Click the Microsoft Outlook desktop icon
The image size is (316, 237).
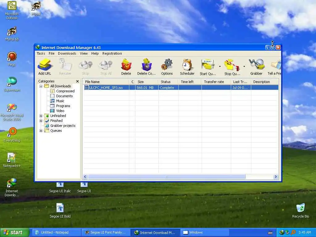12,10
